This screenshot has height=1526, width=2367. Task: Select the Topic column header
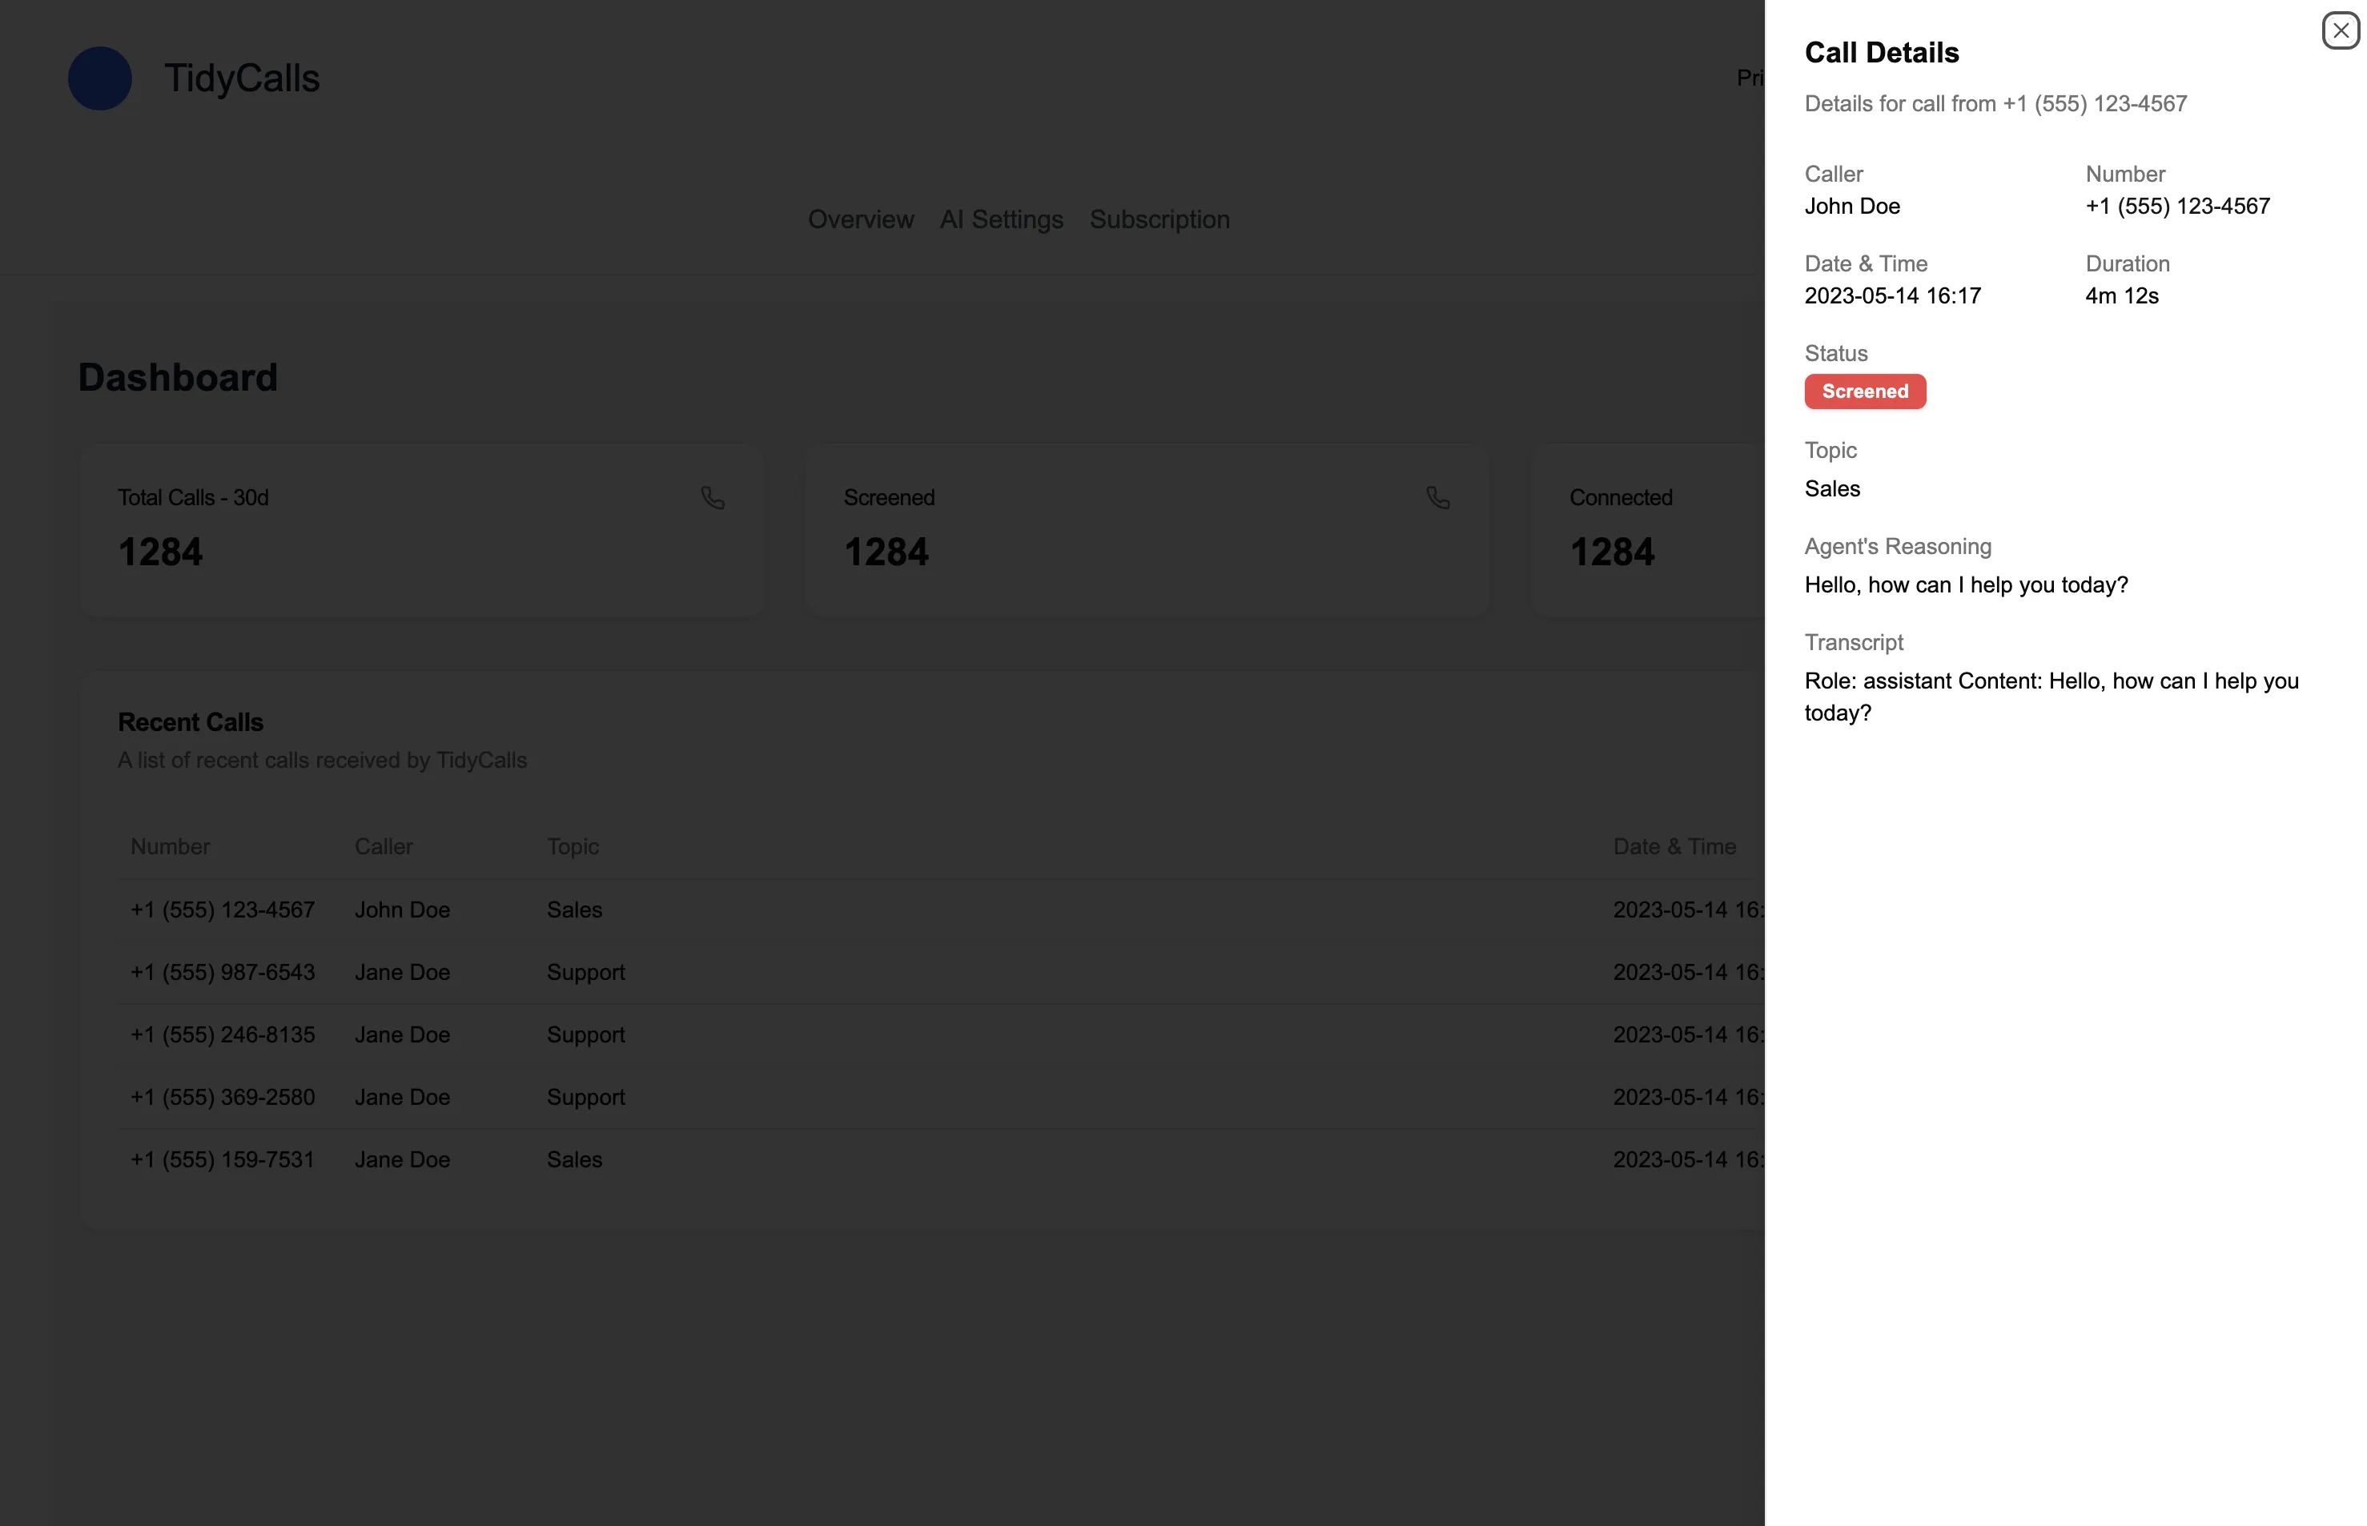[x=572, y=846]
